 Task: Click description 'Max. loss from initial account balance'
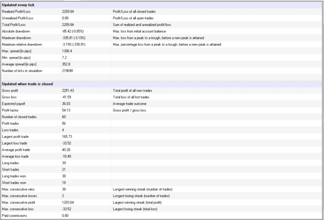pos(139,32)
